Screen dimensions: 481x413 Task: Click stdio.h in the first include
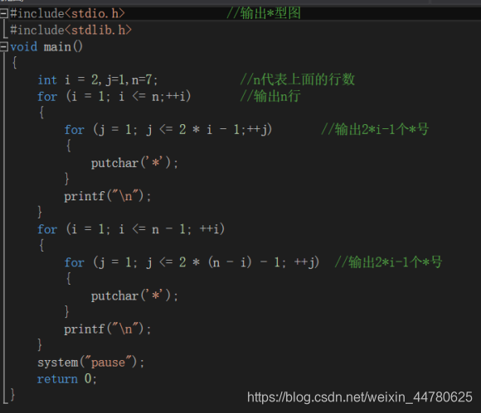pyautogui.click(x=95, y=13)
